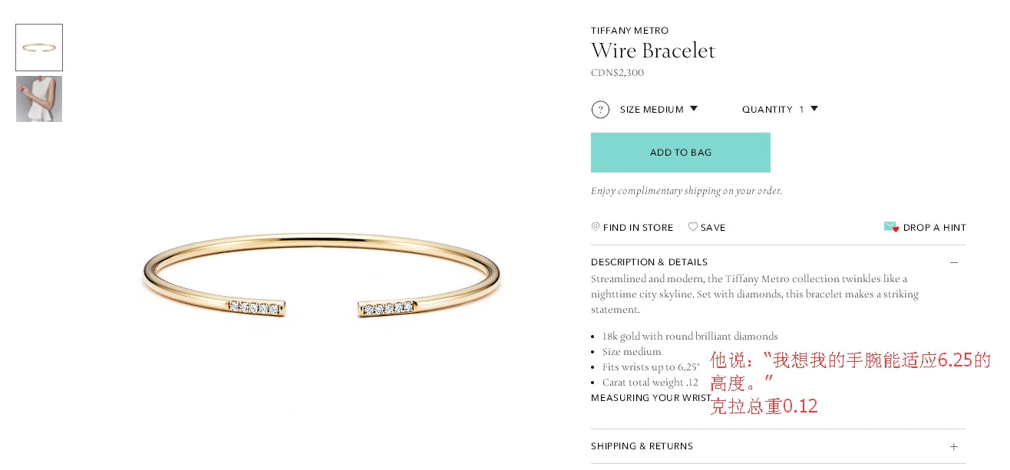This screenshot has width=1010, height=470.
Task: Click the Shipping & Returns heading
Action: click(642, 446)
